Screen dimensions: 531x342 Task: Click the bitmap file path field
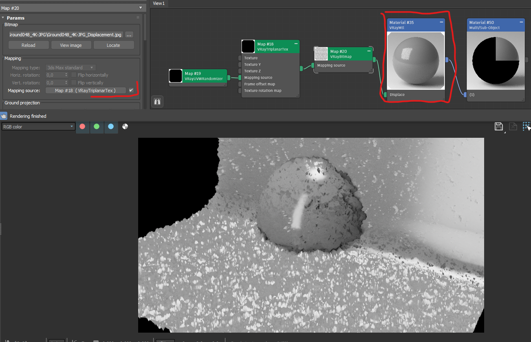pyautogui.click(x=66, y=35)
